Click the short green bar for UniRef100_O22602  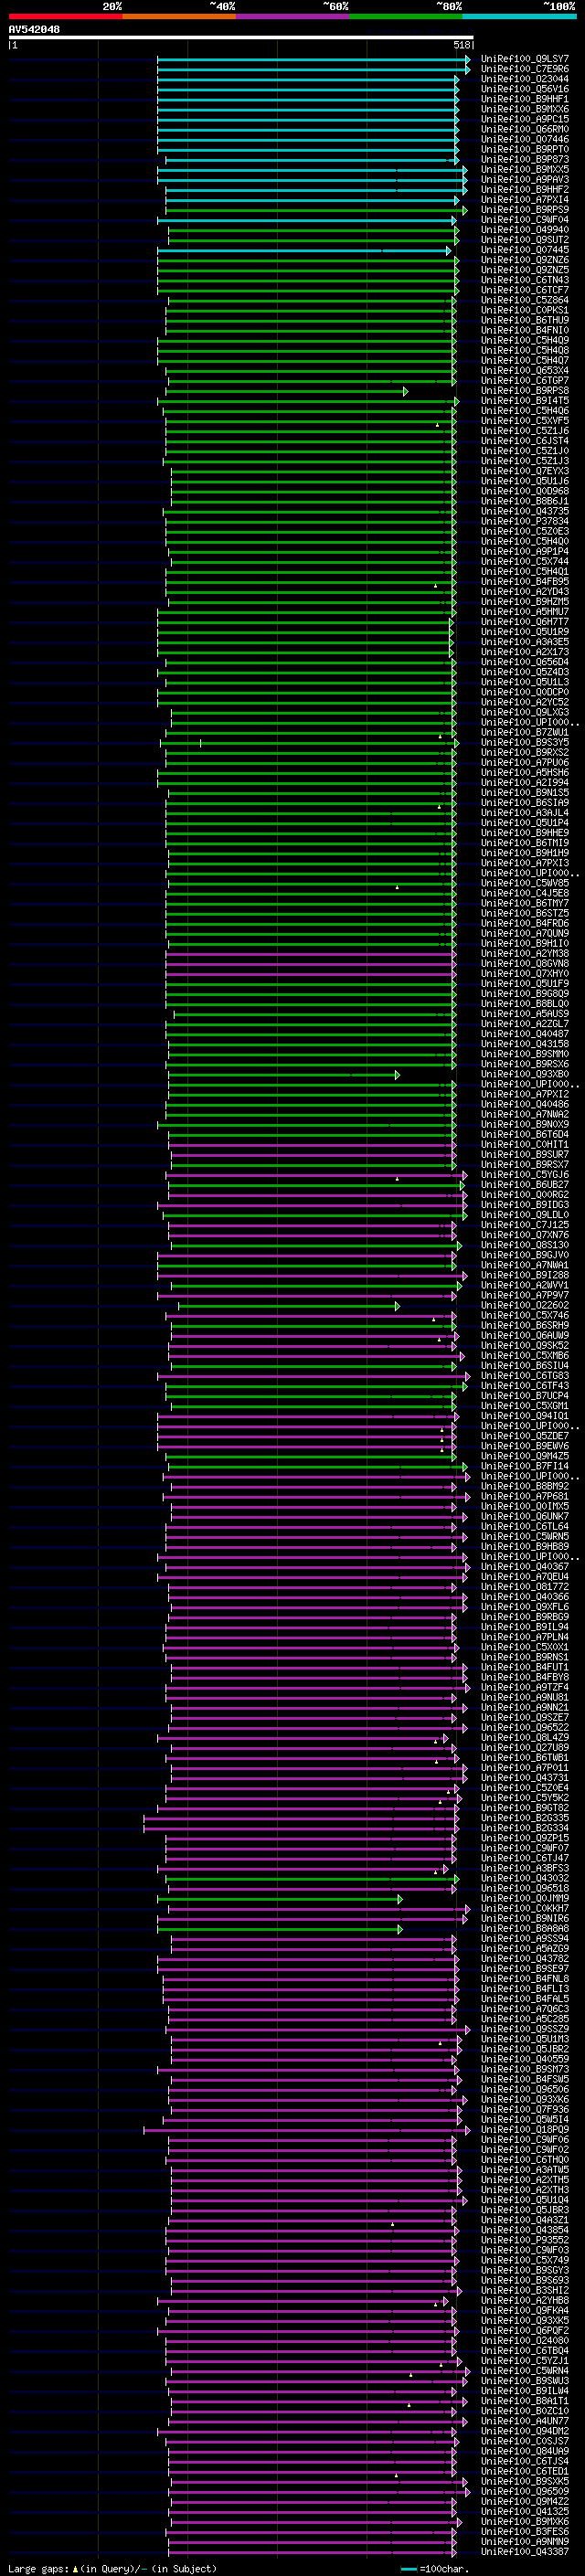click(289, 1306)
